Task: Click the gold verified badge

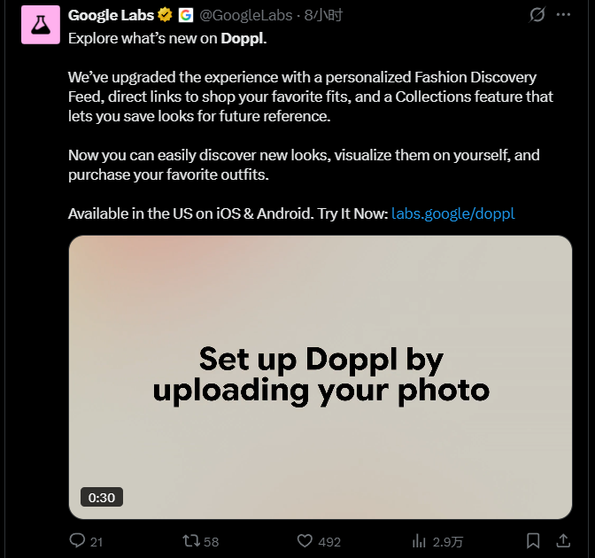Action: tap(165, 15)
